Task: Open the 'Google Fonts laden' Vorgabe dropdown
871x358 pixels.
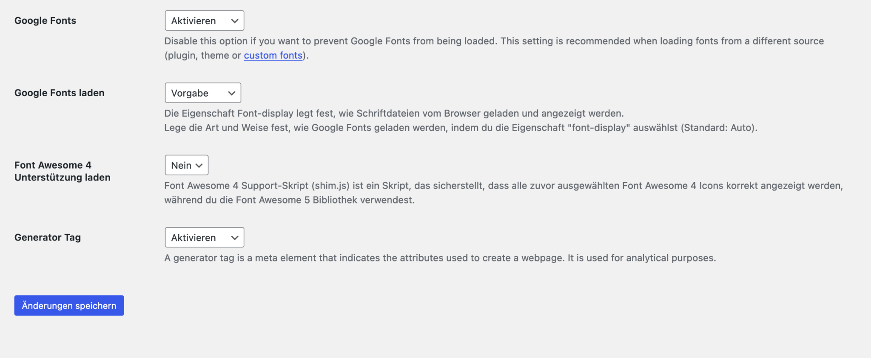Action: click(x=202, y=92)
